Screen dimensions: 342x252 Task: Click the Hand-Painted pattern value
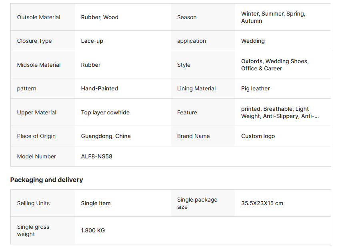pos(100,88)
